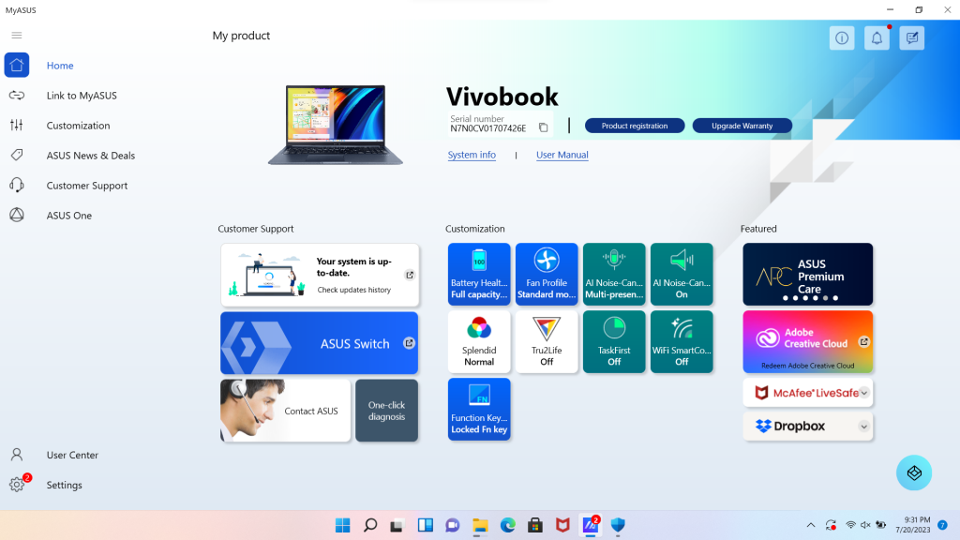Open Battery Health Charging tile
This screenshot has width=960, height=540.
479,275
